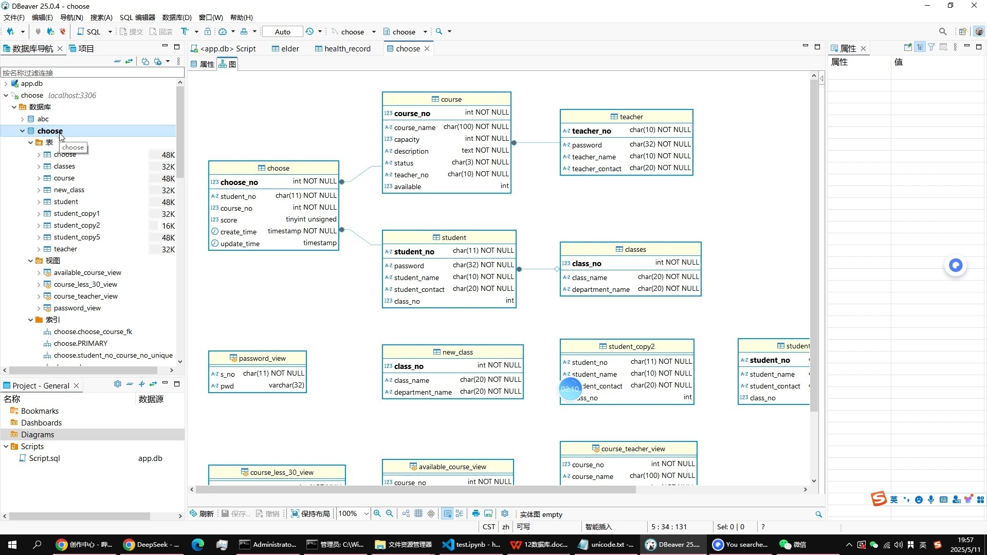This screenshot has height=555, width=987.
Task: Click the navigator filter input field
Action: pyautogui.click(x=92, y=73)
